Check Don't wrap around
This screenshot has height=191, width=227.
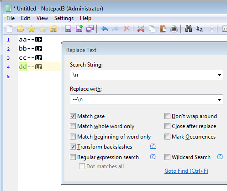[167, 116]
